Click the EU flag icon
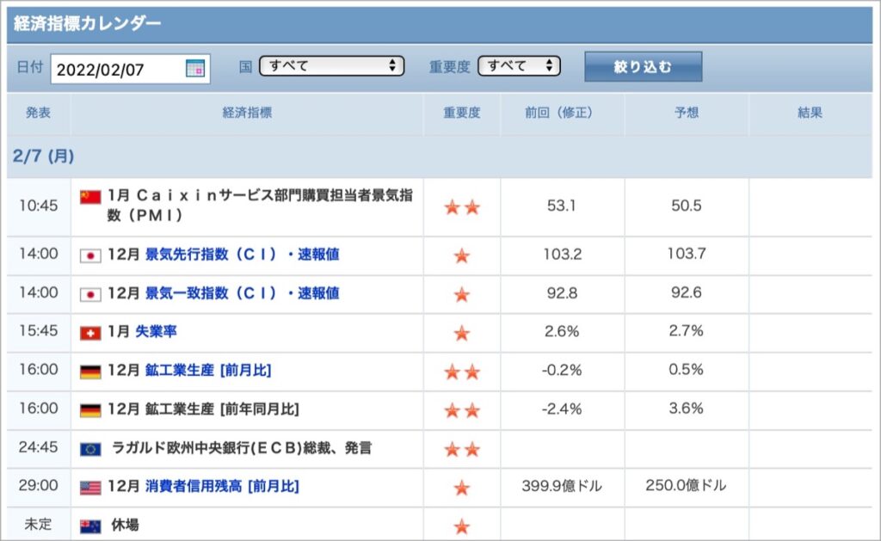The height and width of the screenshot is (541, 881). [89, 449]
